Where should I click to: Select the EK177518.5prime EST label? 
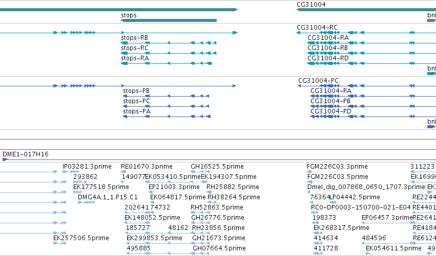(x=101, y=187)
